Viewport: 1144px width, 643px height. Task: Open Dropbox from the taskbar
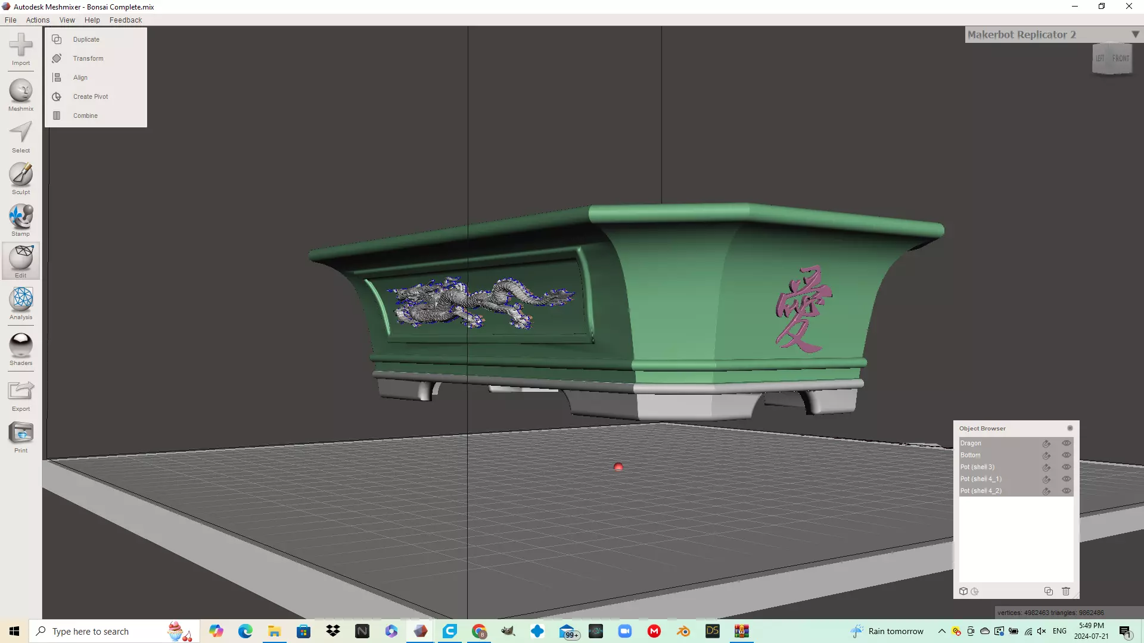333,631
